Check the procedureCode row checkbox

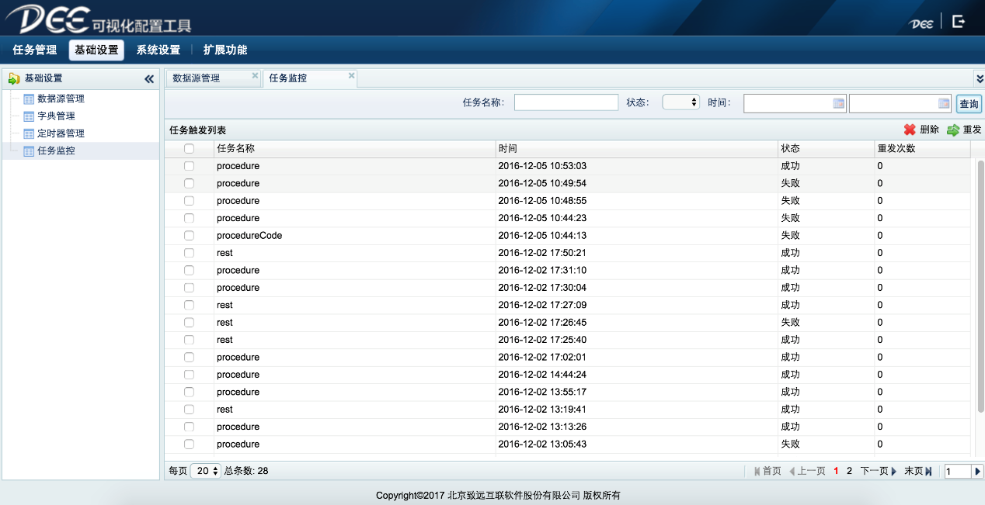pyautogui.click(x=189, y=236)
